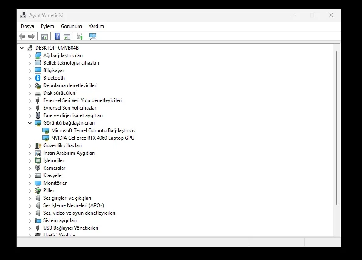362x260 pixels.
Task: Collapse the DESKTOP-6MVB04B root node
Action: pos(22,48)
